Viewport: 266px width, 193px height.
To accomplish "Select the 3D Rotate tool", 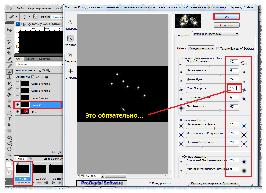I will (x=9, y=137).
